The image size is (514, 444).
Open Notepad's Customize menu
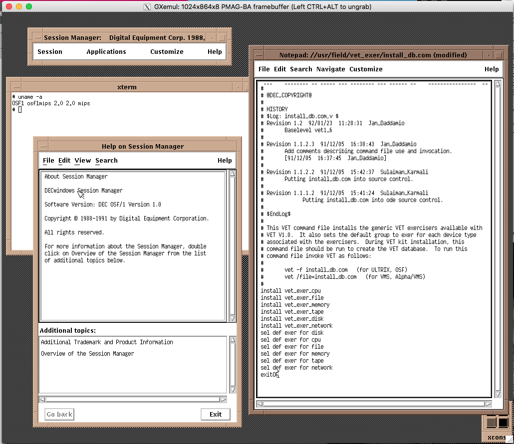point(366,69)
